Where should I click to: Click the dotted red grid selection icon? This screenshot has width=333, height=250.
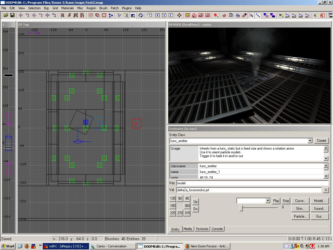[91, 15]
